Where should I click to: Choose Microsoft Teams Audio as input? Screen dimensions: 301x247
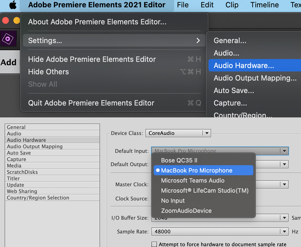click(204, 181)
